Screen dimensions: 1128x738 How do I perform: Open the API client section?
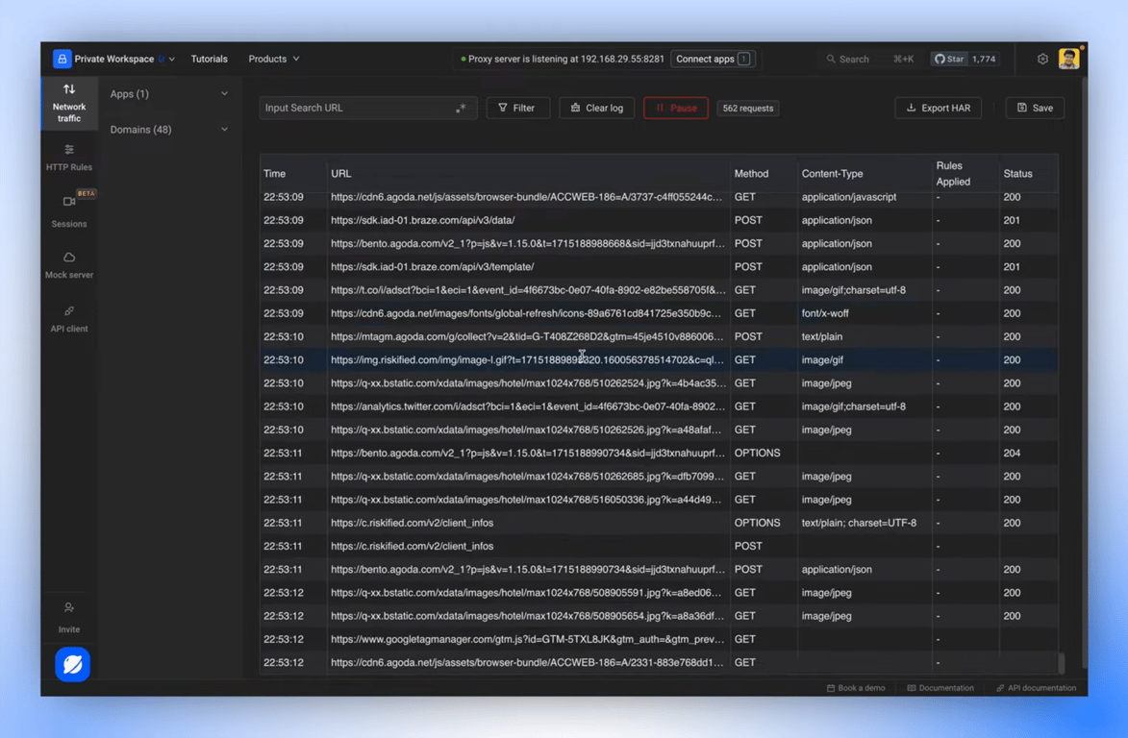[x=69, y=319]
